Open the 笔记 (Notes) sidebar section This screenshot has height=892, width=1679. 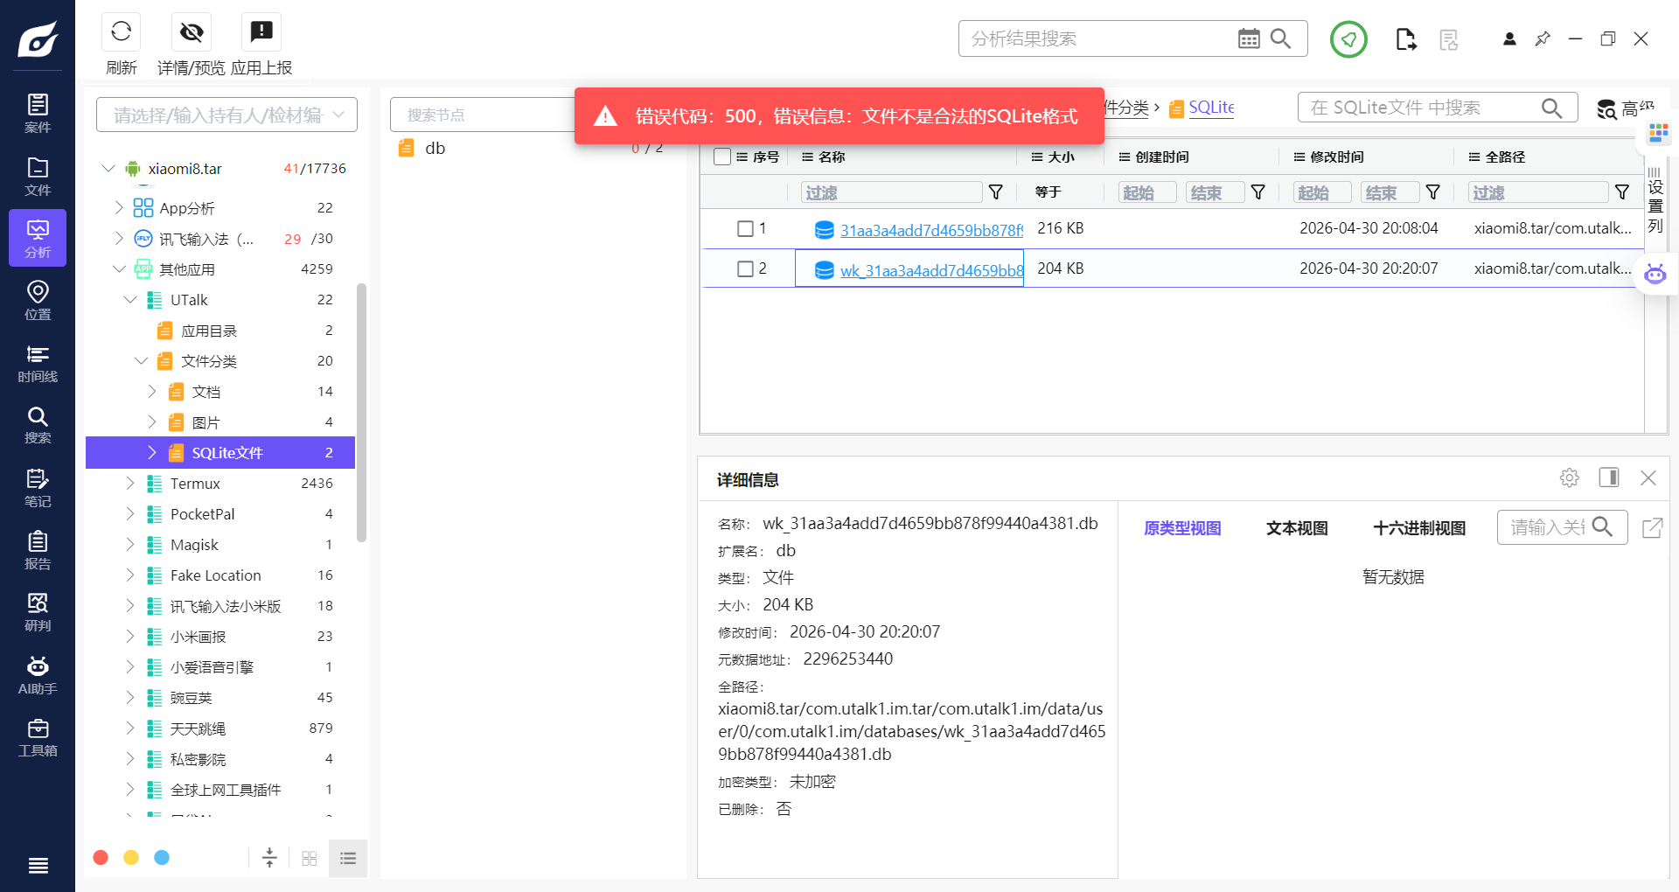point(38,488)
